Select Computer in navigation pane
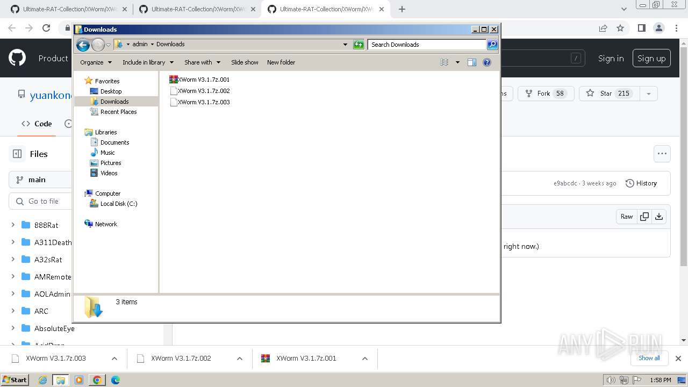This screenshot has width=688, height=387. click(107, 193)
